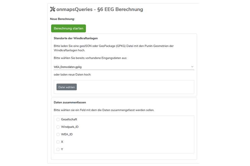Click the Windpark_ID label text
Viewport: 250px width, 166px height.
point(70,127)
